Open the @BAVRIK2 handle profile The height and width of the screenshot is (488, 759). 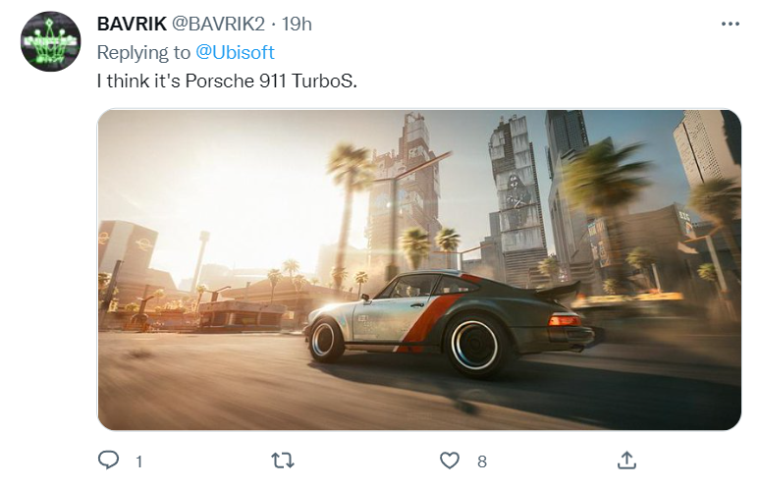coord(218,24)
